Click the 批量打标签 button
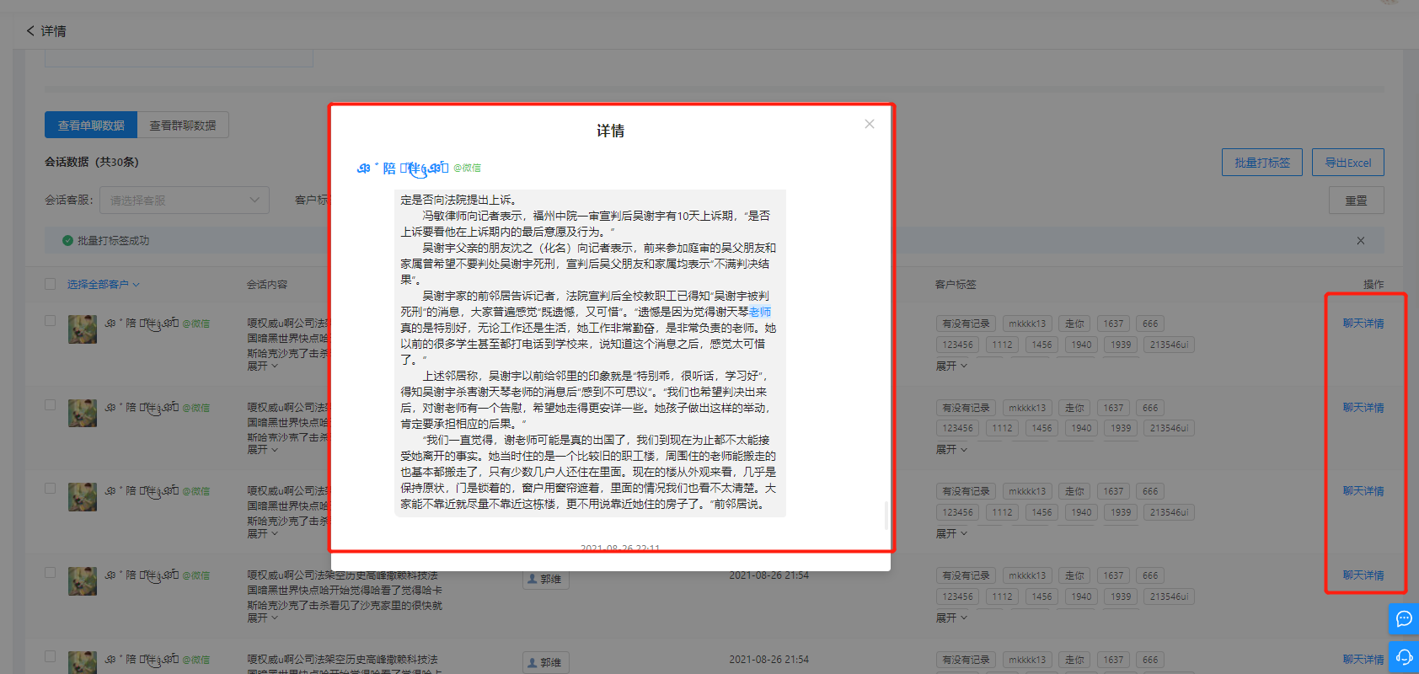The width and height of the screenshot is (1419, 674). (x=1262, y=163)
